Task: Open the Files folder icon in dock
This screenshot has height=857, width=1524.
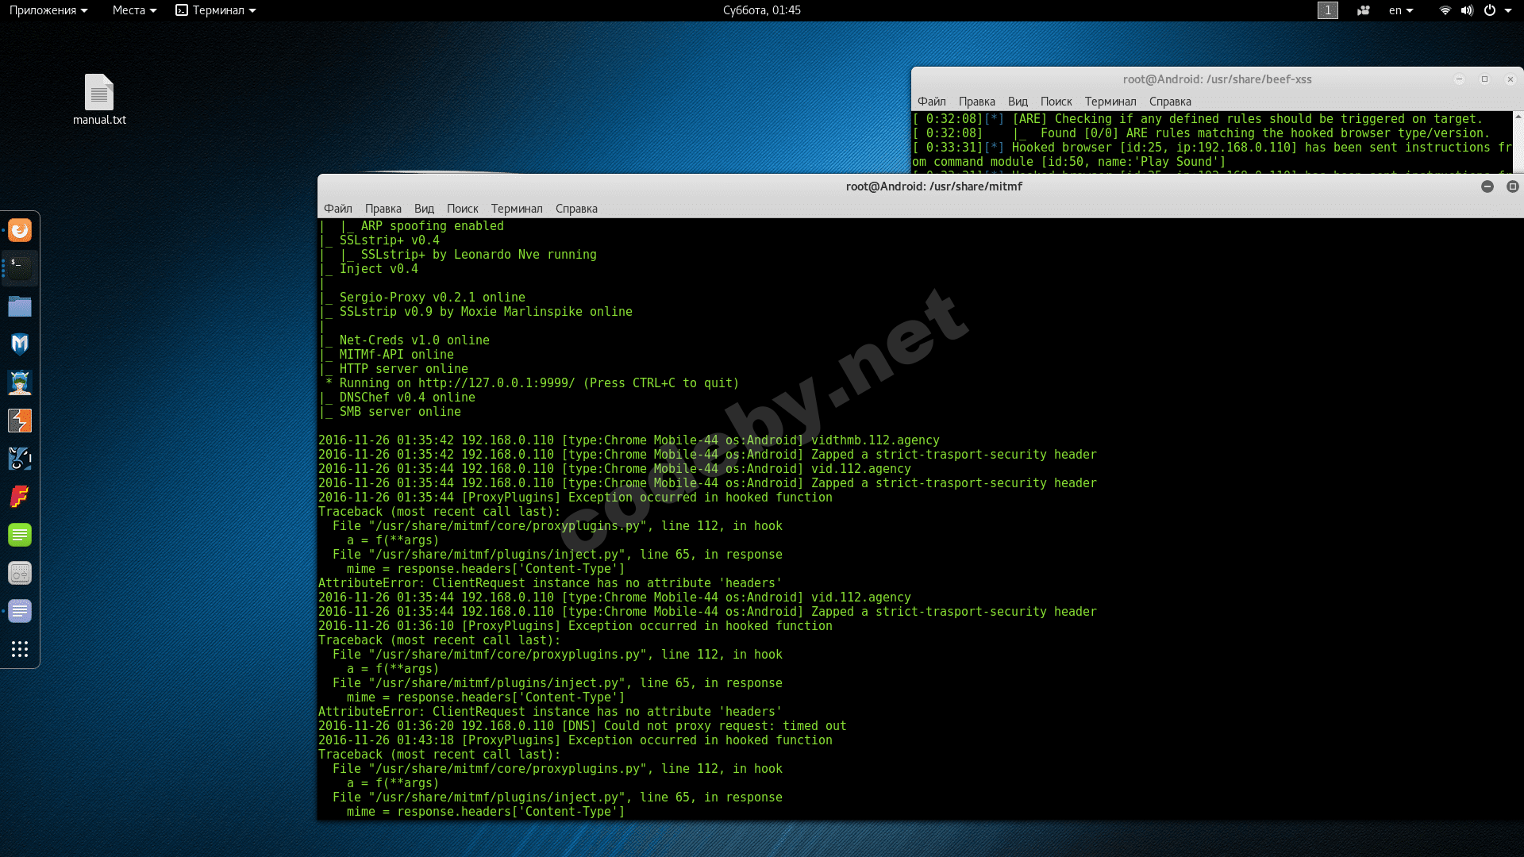Action: click(20, 306)
